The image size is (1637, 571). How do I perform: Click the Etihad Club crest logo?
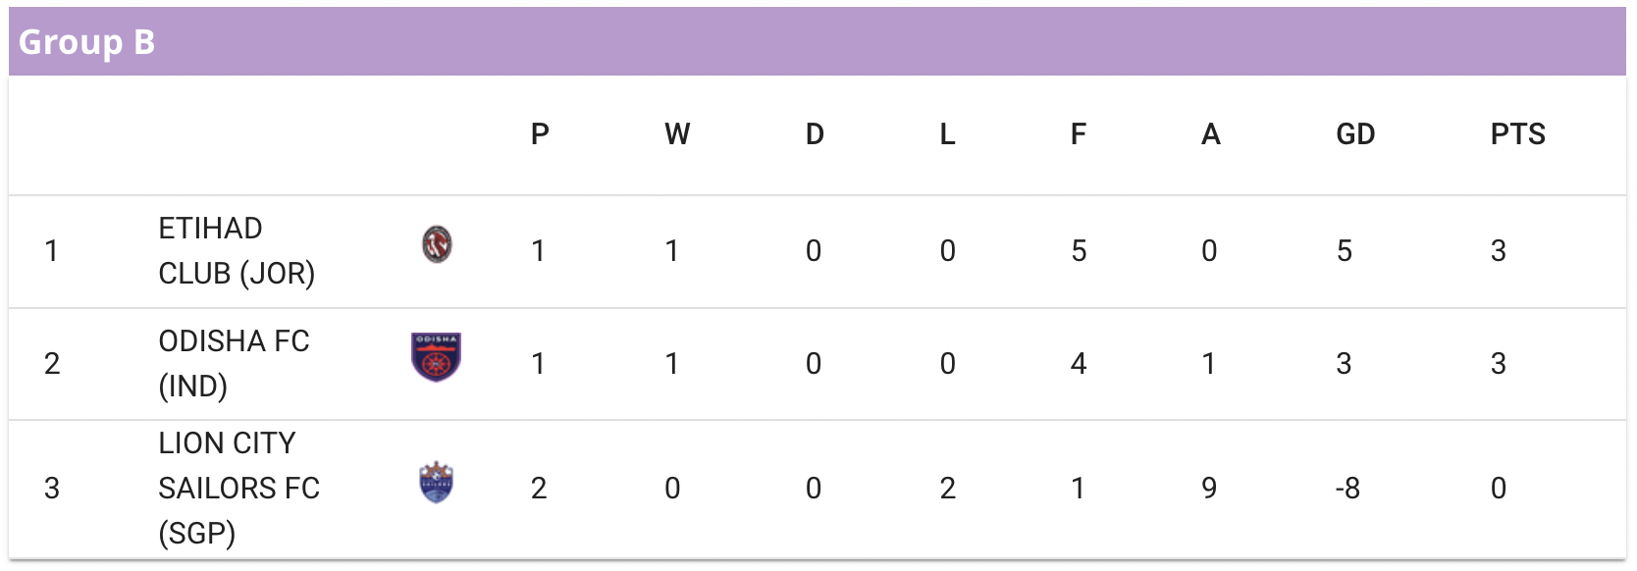point(437,244)
